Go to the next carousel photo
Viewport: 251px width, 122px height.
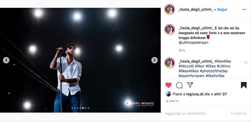154,60
